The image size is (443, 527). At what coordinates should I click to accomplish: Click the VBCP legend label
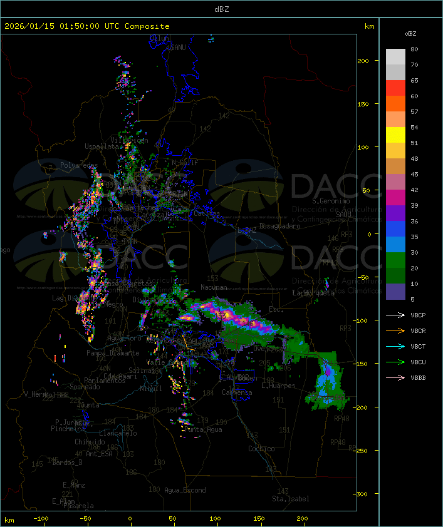point(418,315)
